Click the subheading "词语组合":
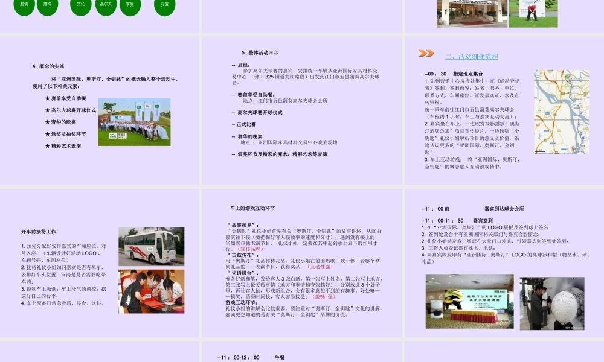Viewport: 604px width, 362px height. tap(243, 273)
